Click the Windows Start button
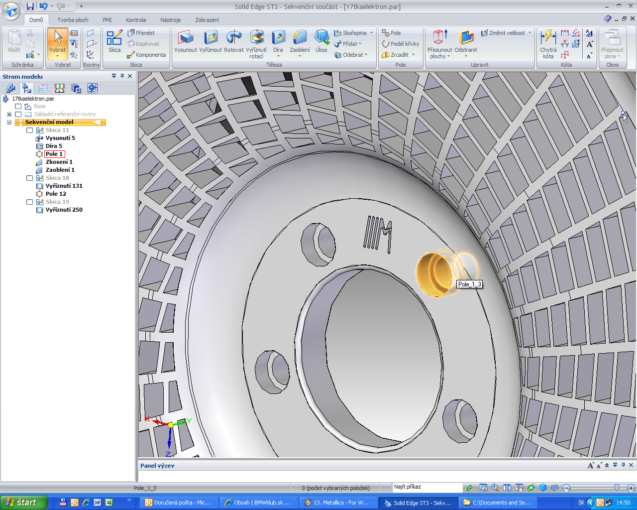This screenshot has width=637, height=510. pyautogui.click(x=23, y=503)
